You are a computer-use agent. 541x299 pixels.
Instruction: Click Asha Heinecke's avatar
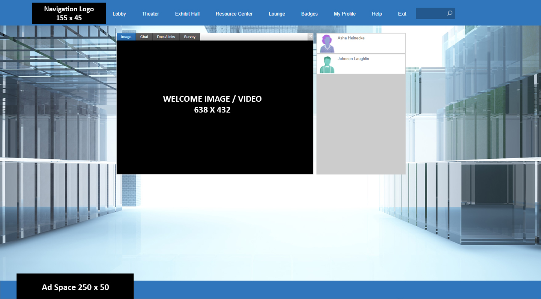point(327,44)
